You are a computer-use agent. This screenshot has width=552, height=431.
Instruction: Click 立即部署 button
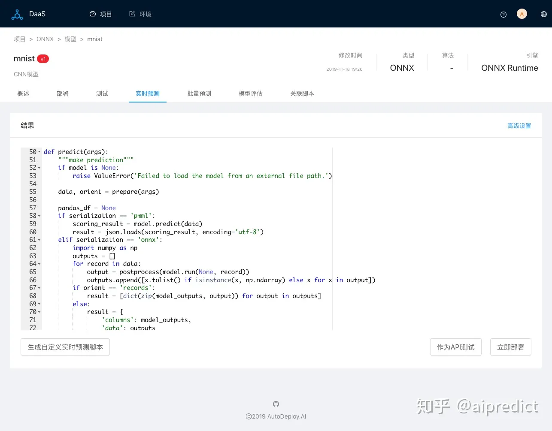[x=511, y=347]
